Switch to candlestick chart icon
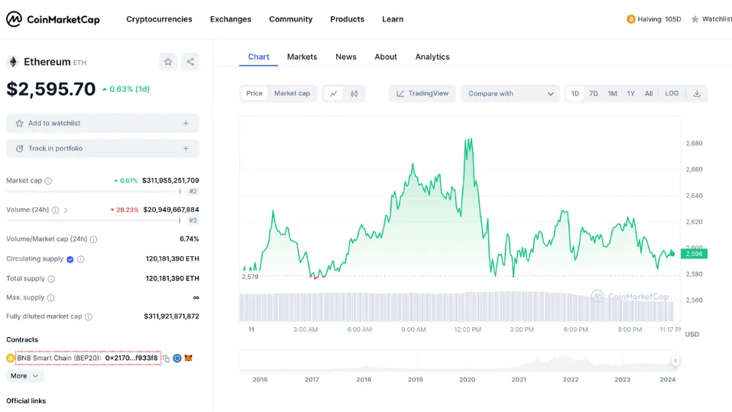The image size is (732, 412). tap(354, 93)
